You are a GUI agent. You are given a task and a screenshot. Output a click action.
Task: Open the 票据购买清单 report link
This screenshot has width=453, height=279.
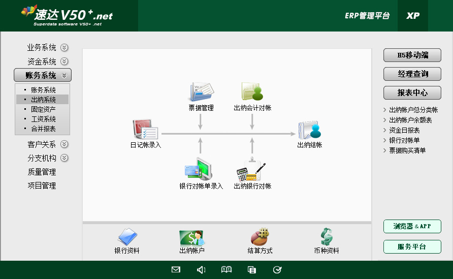click(407, 150)
